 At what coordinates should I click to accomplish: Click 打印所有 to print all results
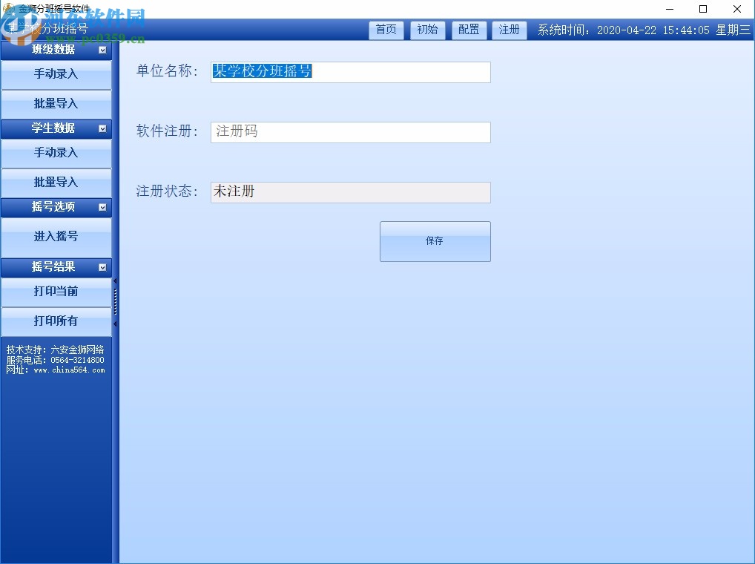click(x=56, y=321)
